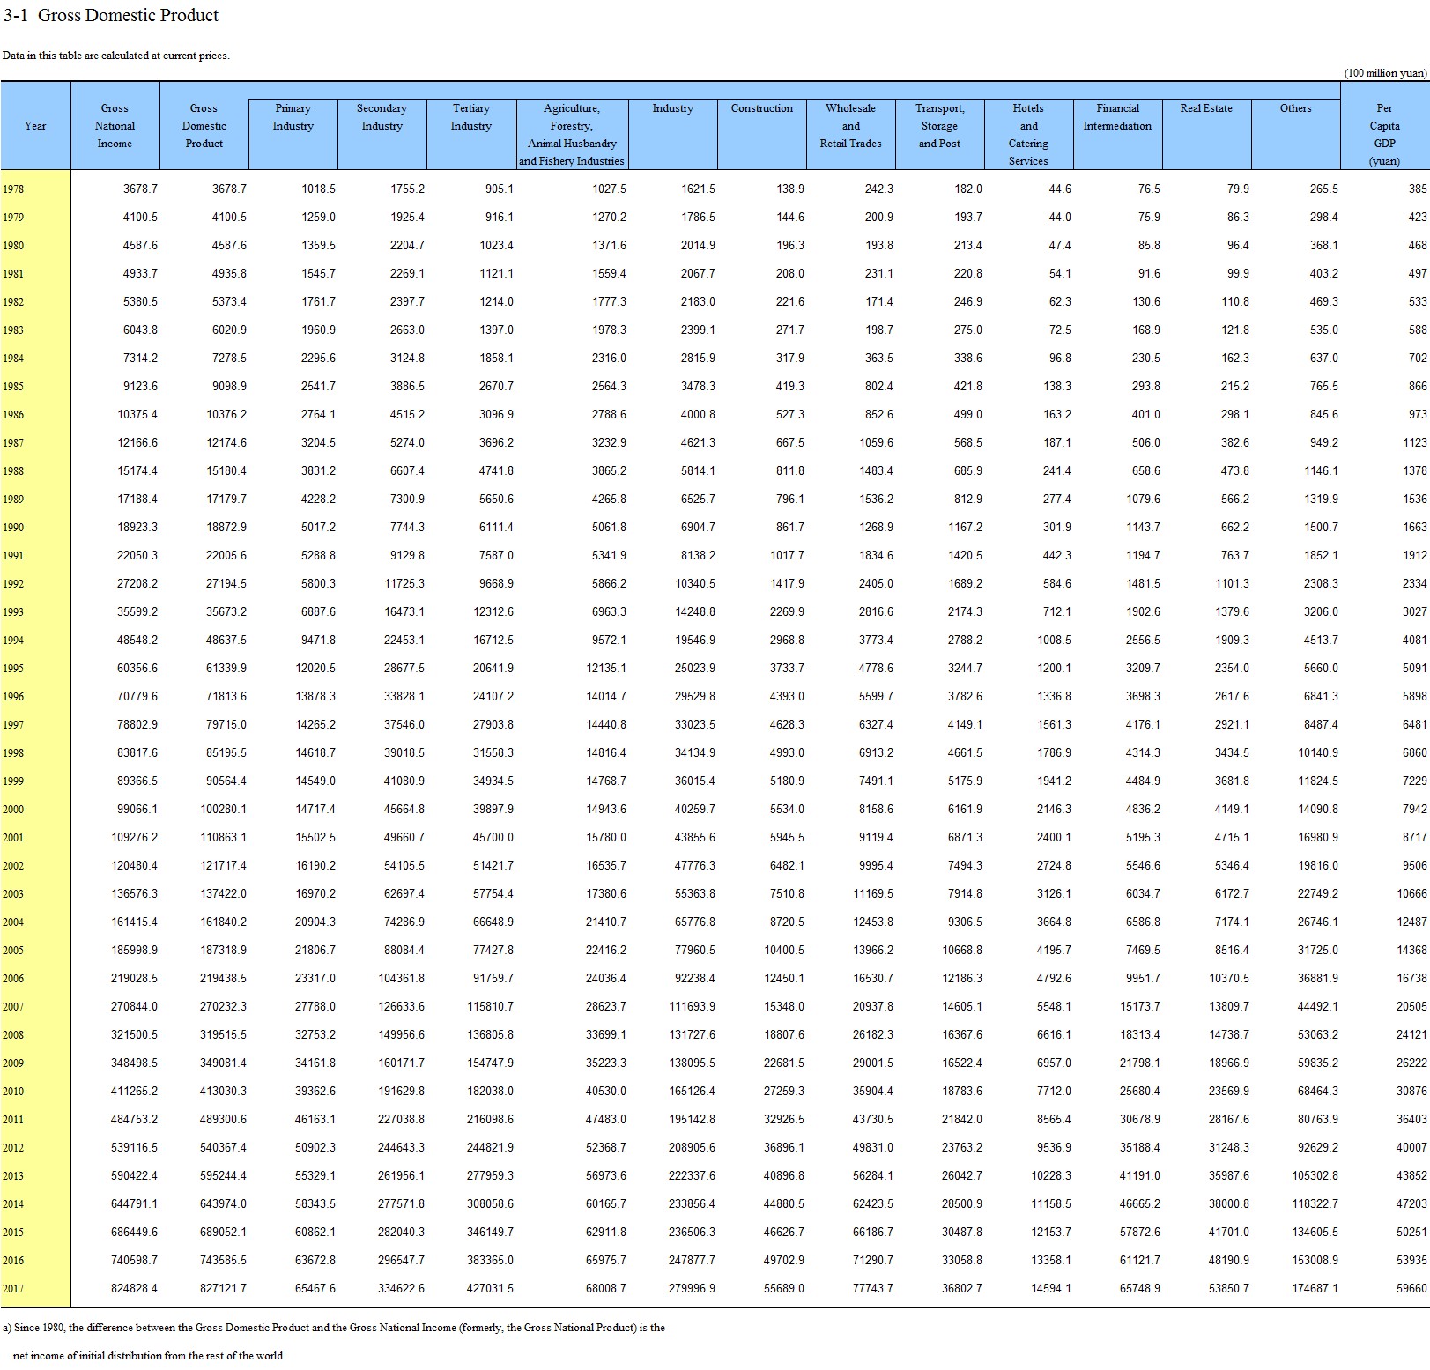Select the year cell 2000
1430x1370 pixels.
[x=13, y=810]
